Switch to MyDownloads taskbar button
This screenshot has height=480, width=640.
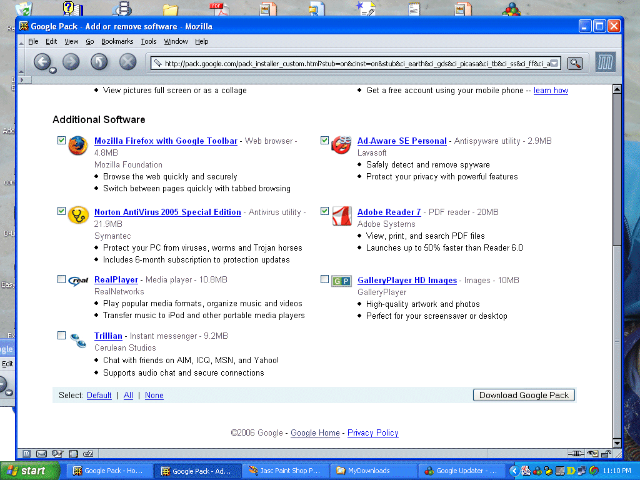tap(374, 471)
